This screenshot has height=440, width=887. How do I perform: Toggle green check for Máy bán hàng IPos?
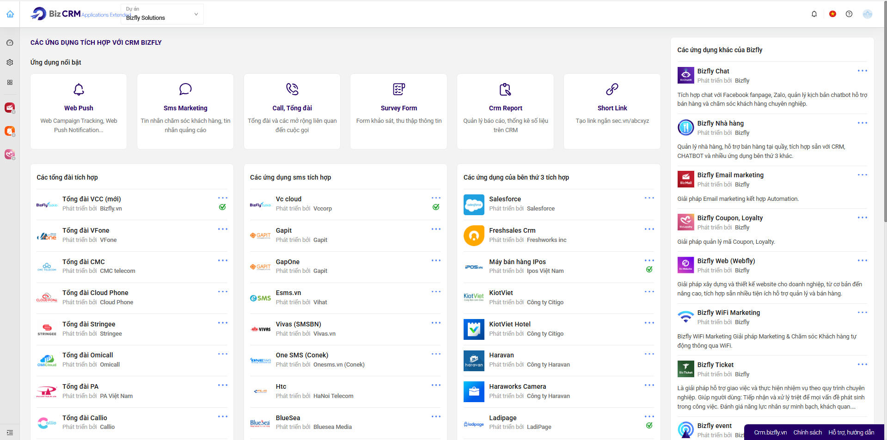[649, 270]
